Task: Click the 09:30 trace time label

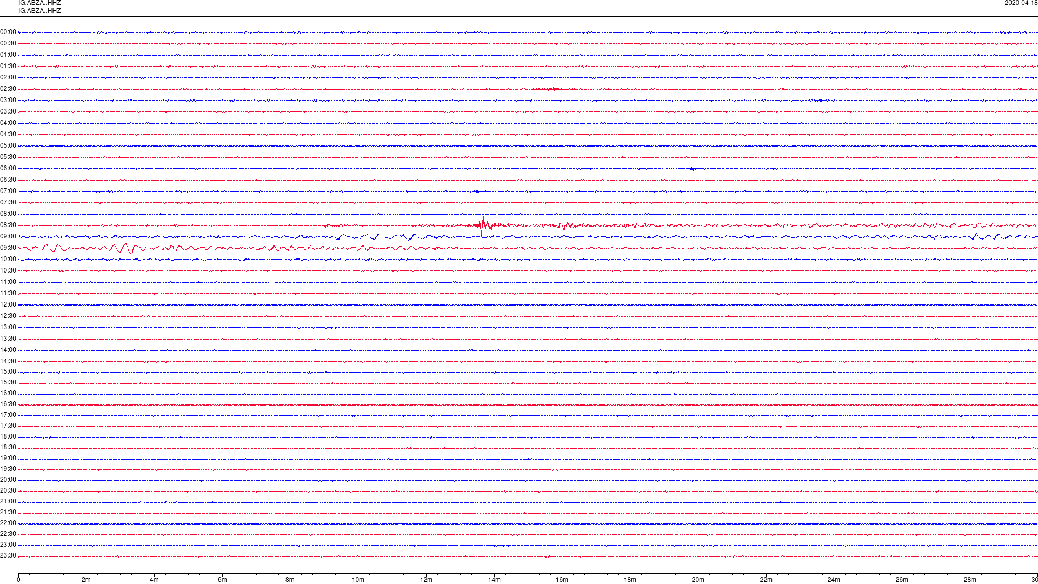Action: point(8,248)
